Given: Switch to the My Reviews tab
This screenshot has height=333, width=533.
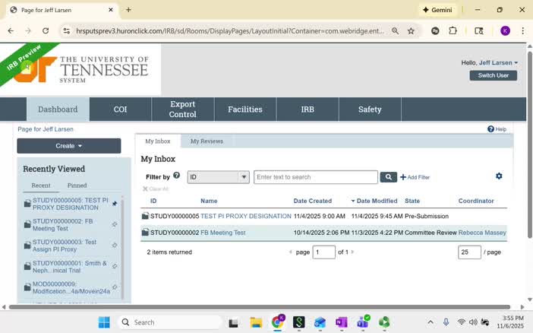Looking at the screenshot, I should point(207,141).
